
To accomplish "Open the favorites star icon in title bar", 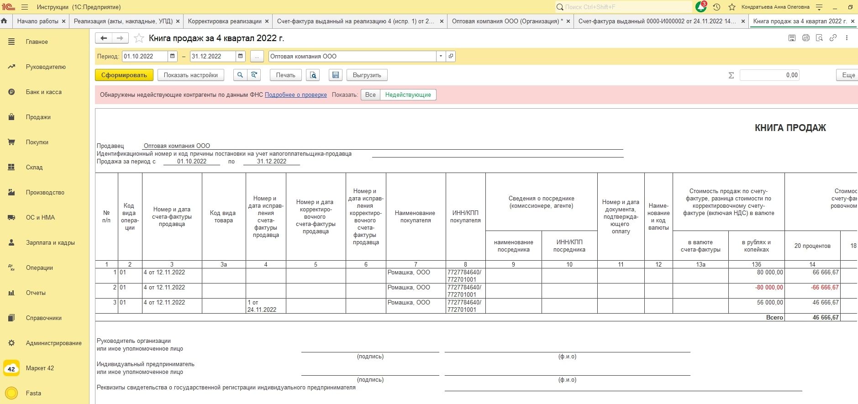I will [x=732, y=7].
